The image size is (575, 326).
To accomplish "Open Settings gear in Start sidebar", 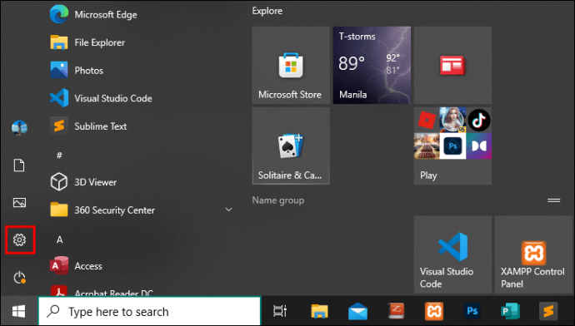I will tap(19, 240).
